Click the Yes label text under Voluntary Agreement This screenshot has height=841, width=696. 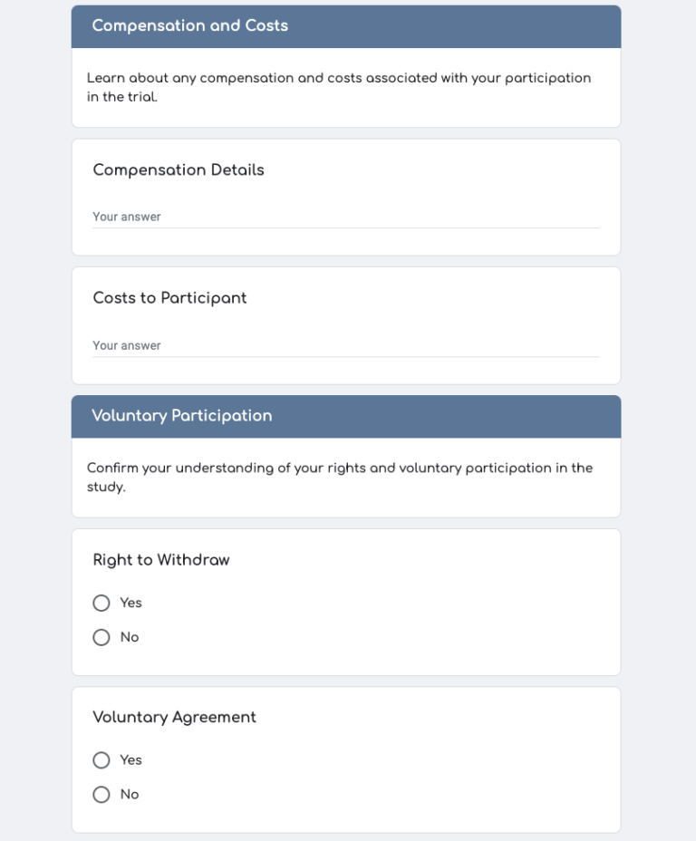click(131, 760)
